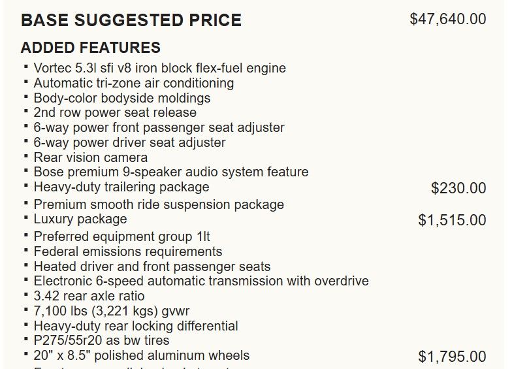Screen dimensions: 512x369
Task: Click the Added Features heading
Action: tap(91, 48)
